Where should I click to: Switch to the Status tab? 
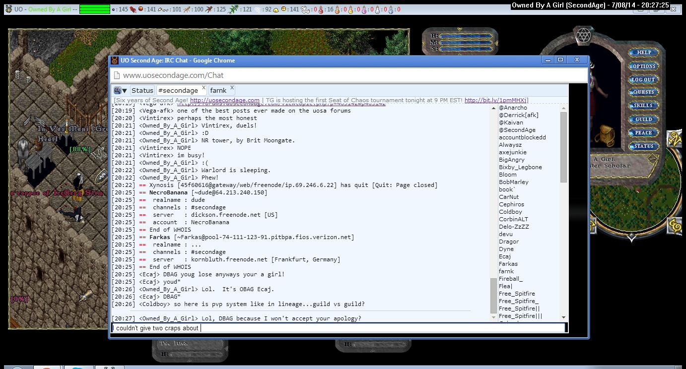(142, 90)
